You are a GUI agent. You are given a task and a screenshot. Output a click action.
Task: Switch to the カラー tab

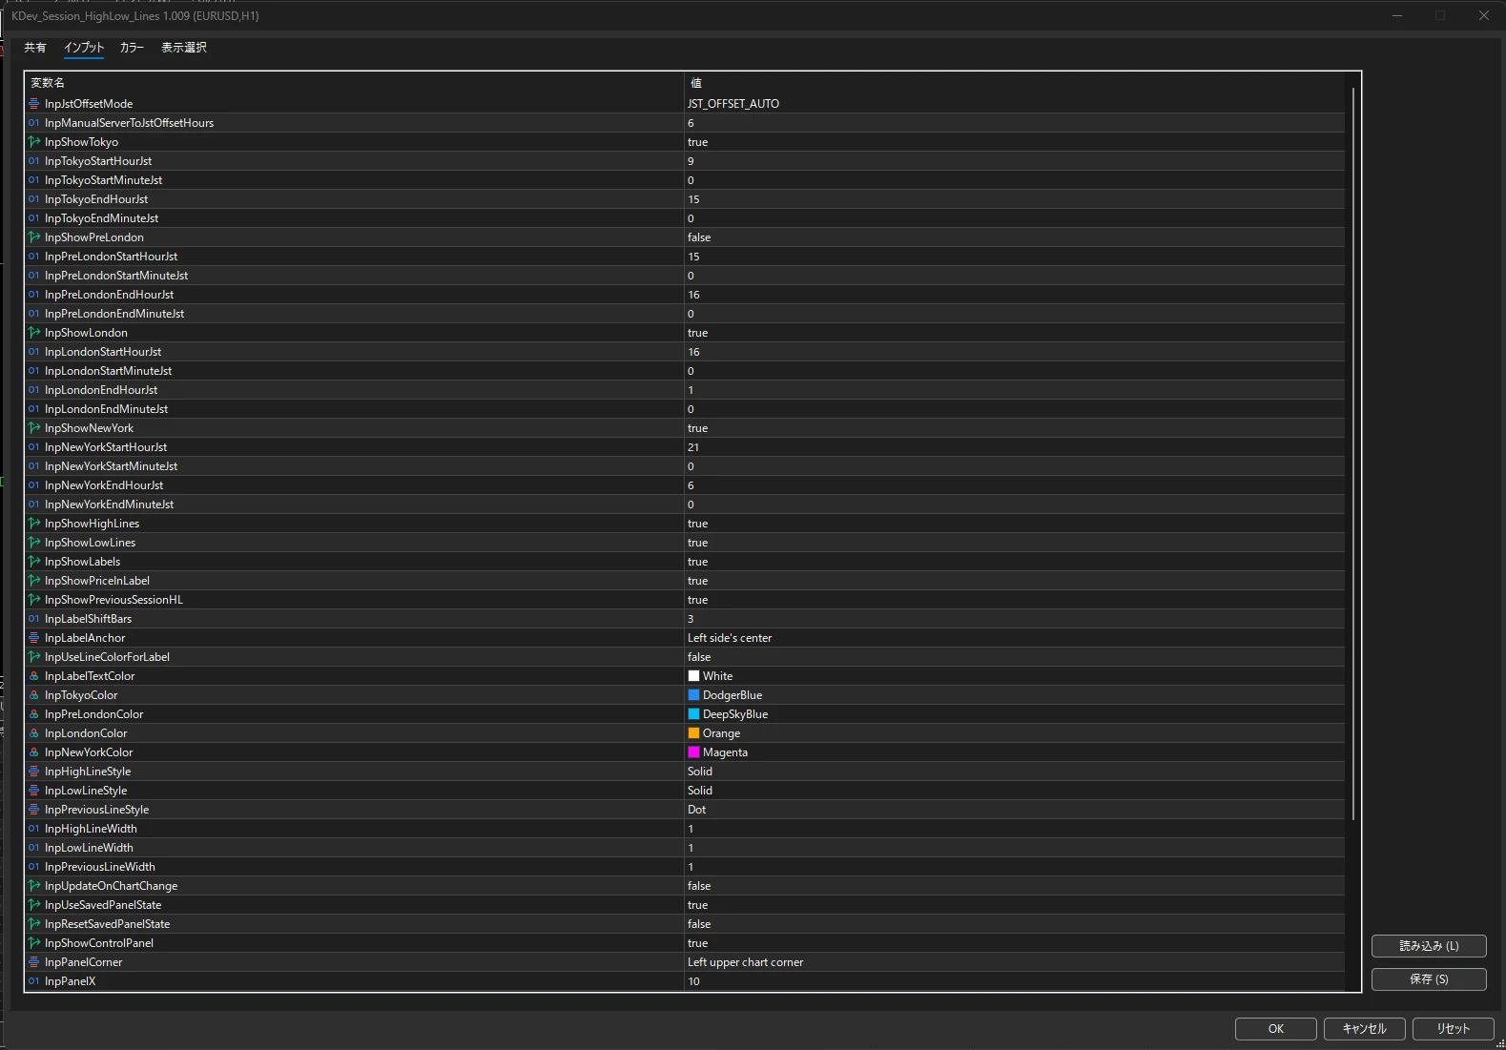[x=132, y=48]
